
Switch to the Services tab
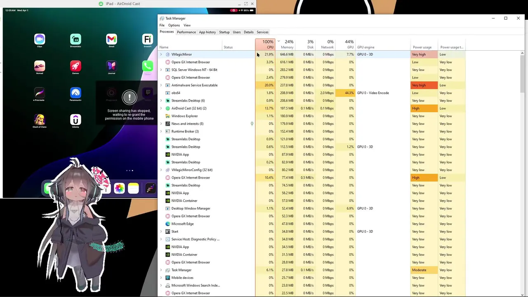coord(263,32)
